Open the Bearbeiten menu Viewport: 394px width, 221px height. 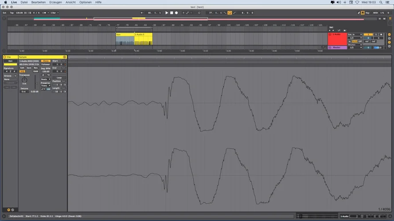click(39, 2)
